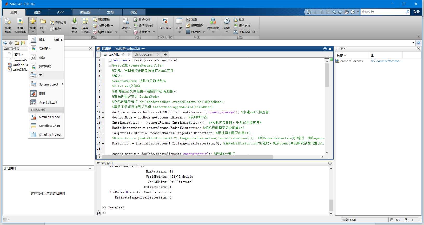Select 实时脚本 from the New menu
The image size is (424, 225).
[x=46, y=49]
